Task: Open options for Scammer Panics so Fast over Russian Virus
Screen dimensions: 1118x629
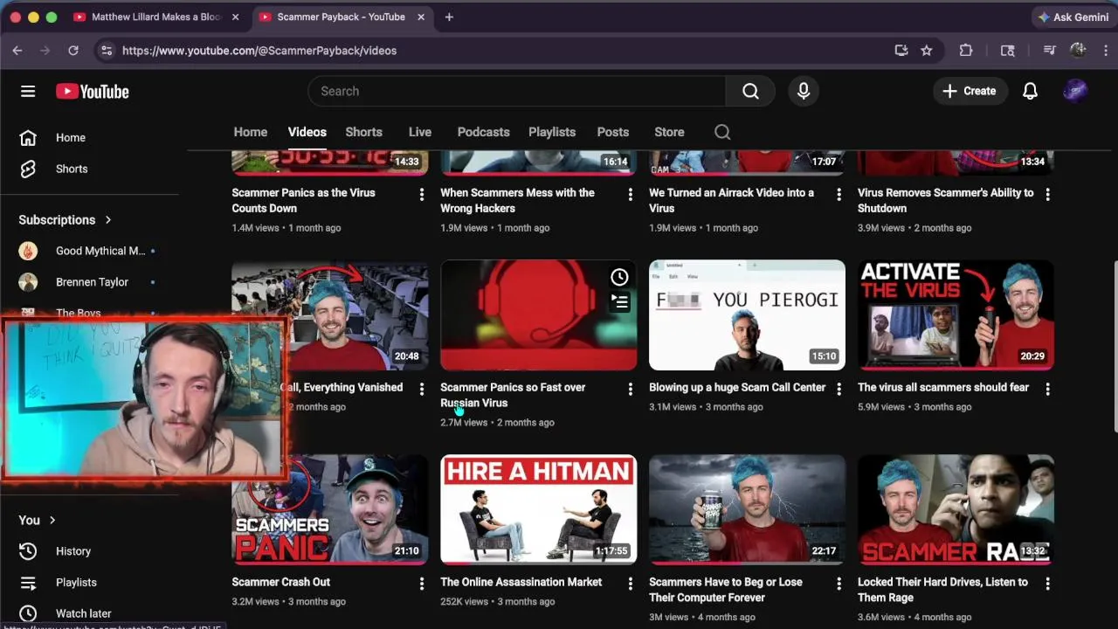Action: coord(631,389)
